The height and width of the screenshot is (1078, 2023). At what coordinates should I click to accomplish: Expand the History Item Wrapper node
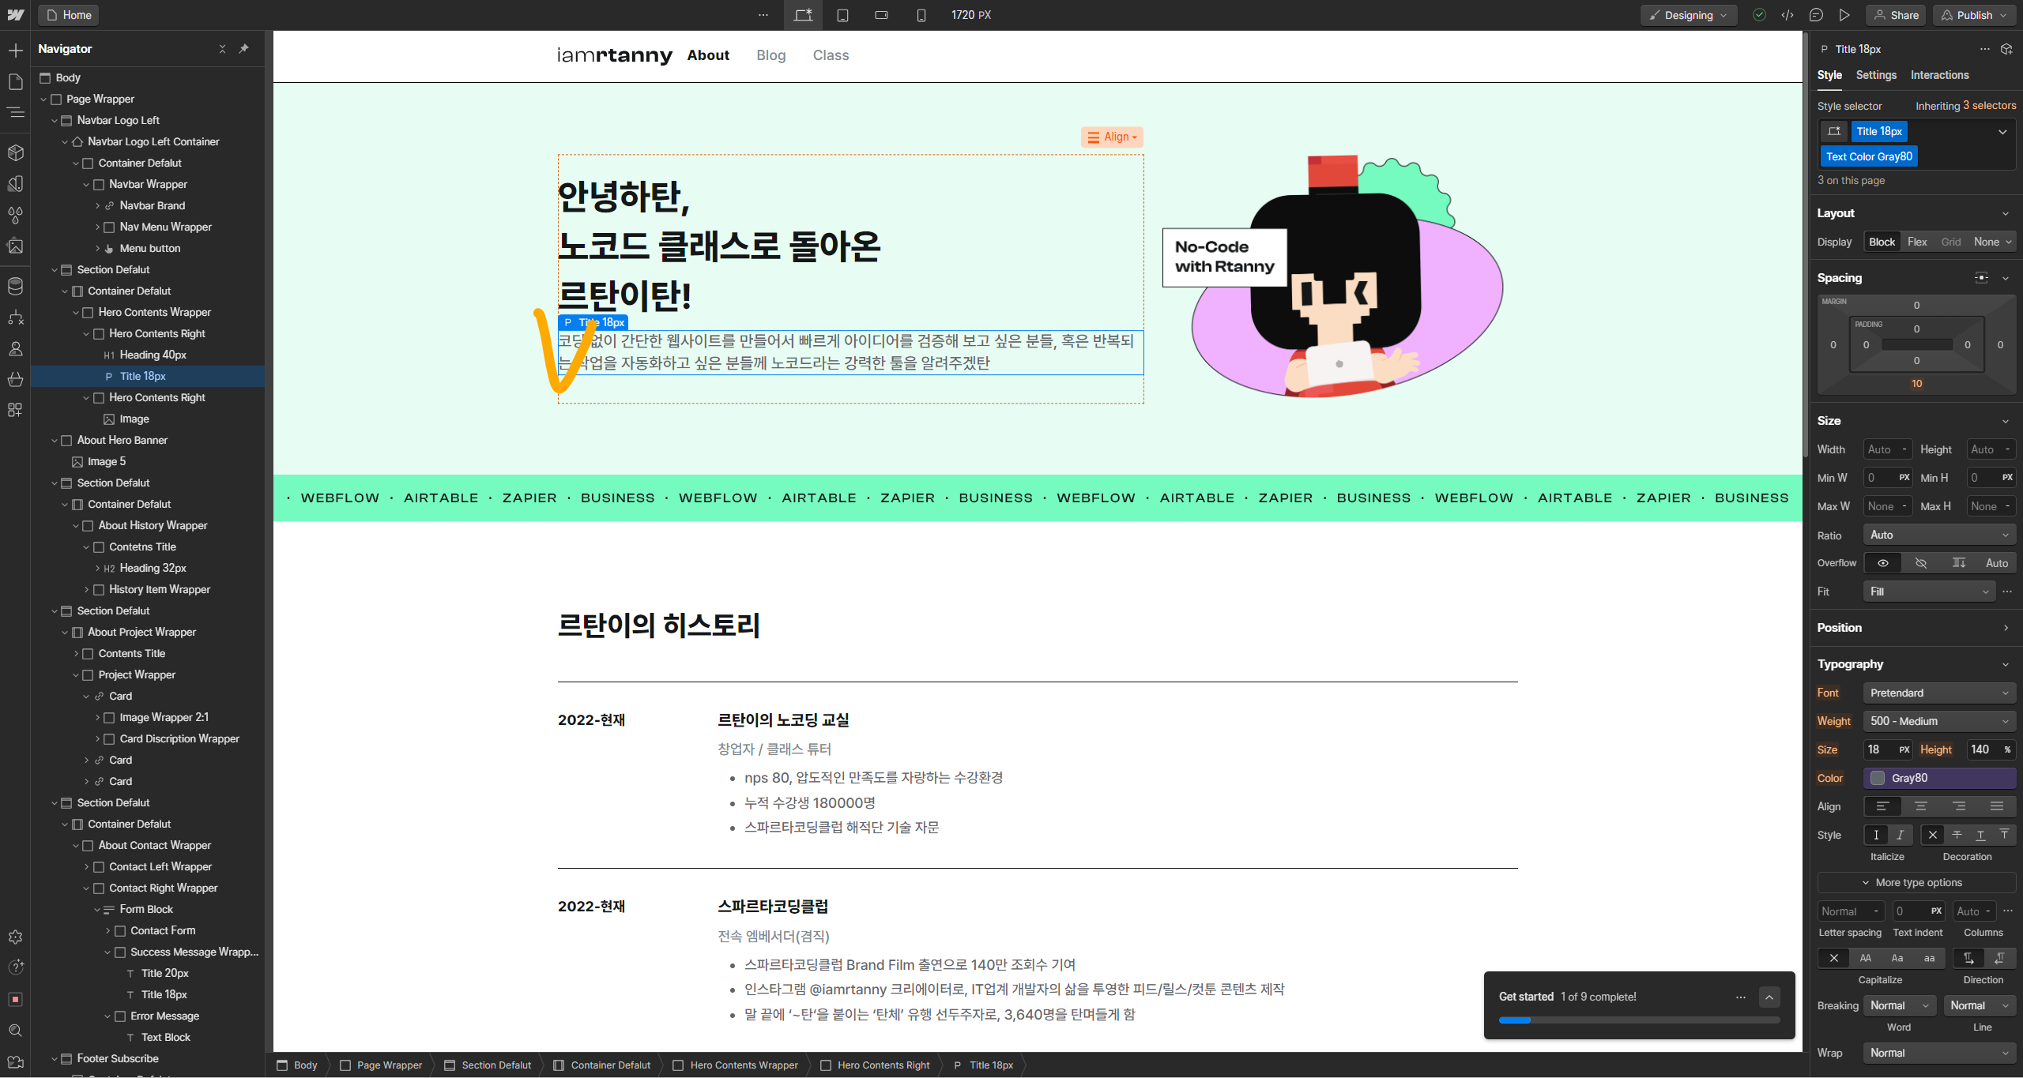(x=86, y=590)
